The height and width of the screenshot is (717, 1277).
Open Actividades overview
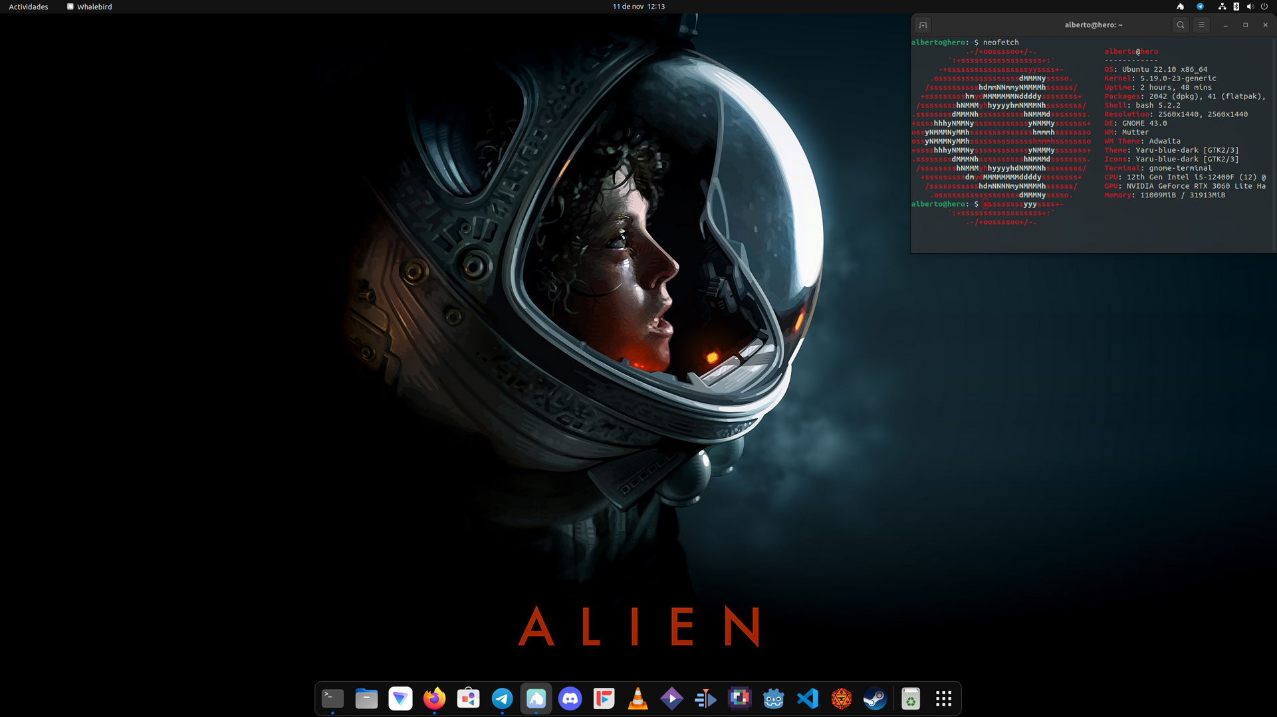point(29,7)
